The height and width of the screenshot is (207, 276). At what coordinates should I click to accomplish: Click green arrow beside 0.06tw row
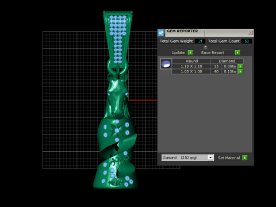point(240,66)
